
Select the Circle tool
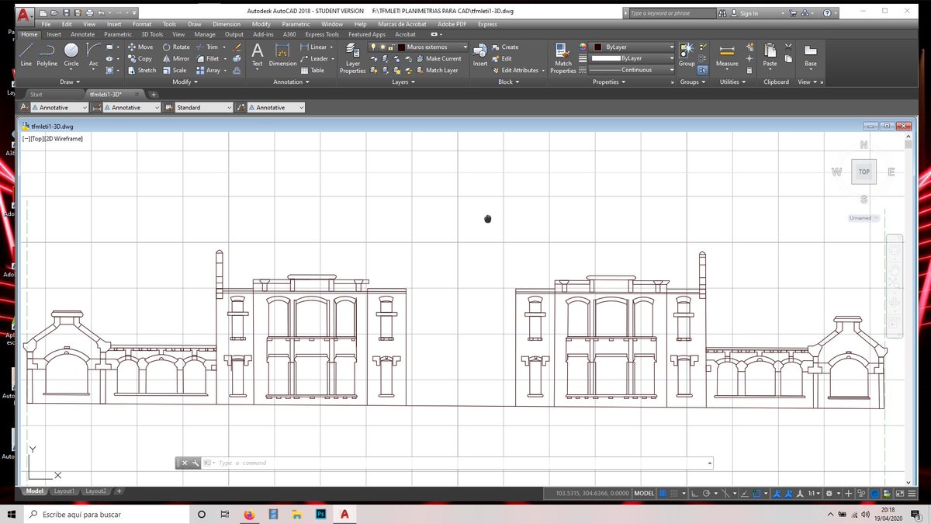click(x=71, y=54)
